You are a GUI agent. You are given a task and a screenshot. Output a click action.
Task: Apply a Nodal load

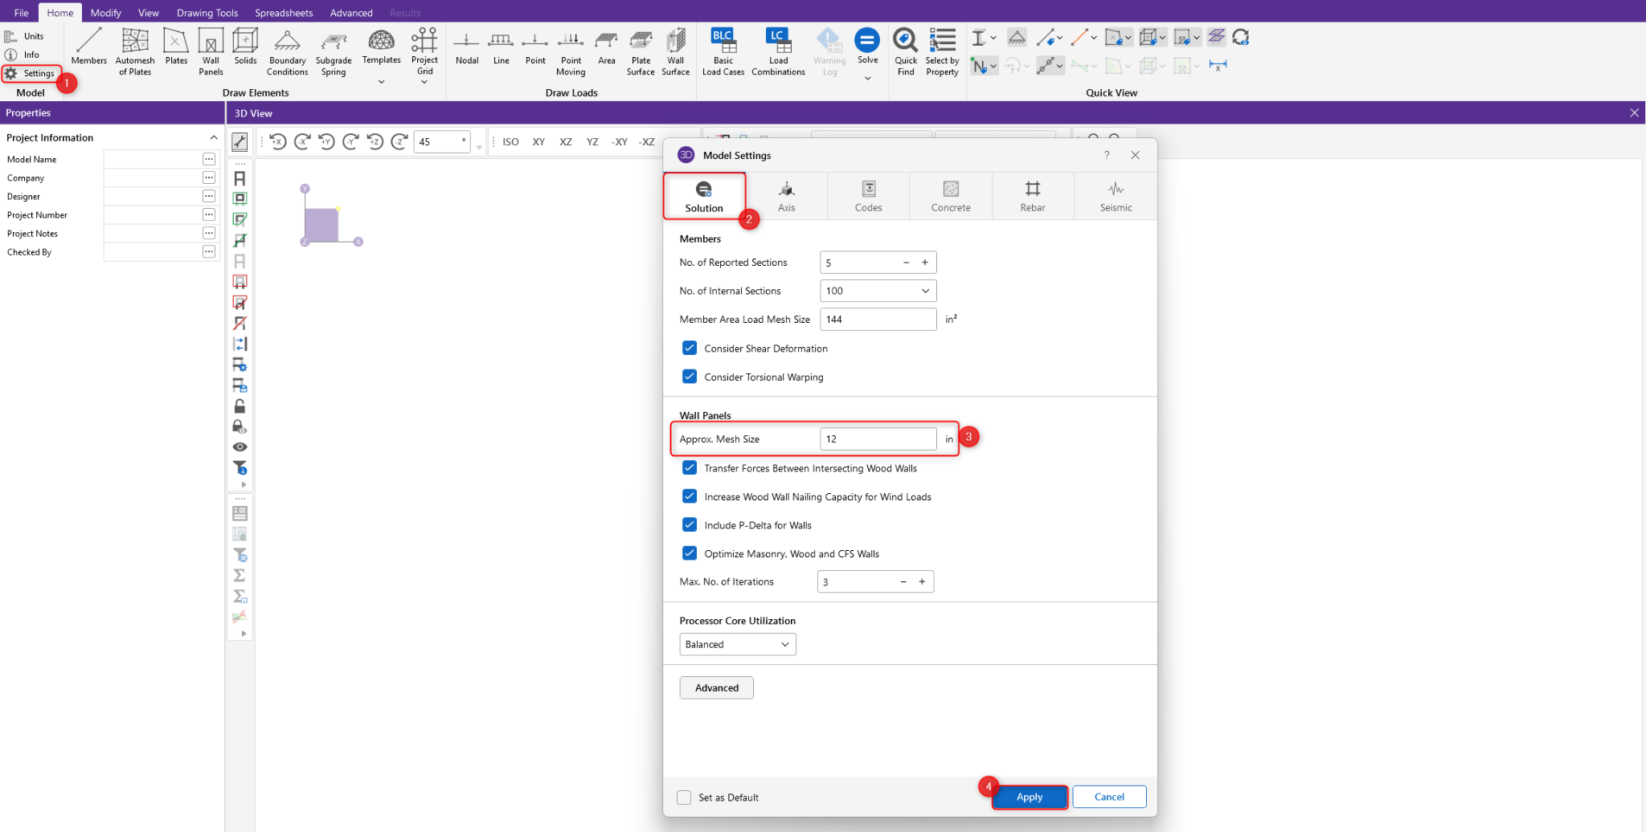(x=467, y=47)
